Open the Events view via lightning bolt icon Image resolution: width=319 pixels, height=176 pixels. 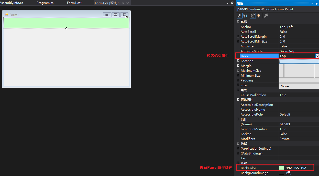(x=258, y=15)
